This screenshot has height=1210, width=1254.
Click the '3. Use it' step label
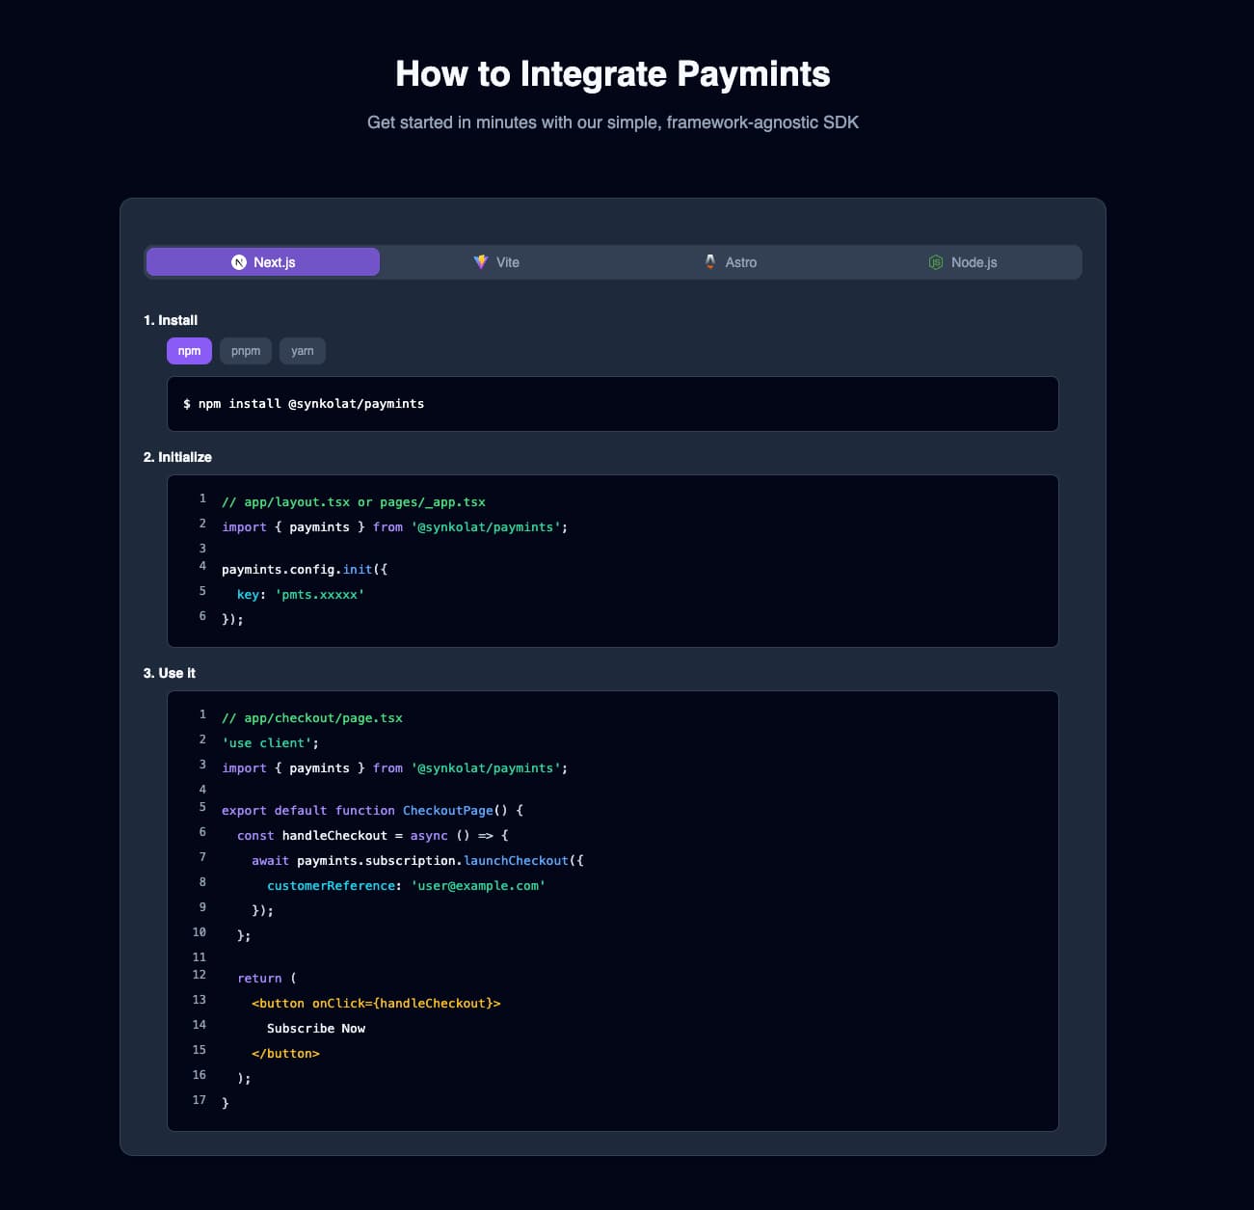[170, 673]
